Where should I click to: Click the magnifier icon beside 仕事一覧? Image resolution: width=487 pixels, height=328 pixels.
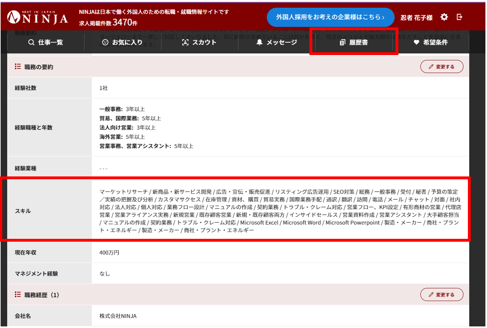(x=31, y=42)
